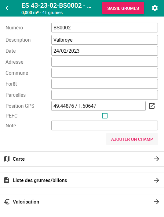
Task: Open the Carte menu entry
Action: (82, 159)
